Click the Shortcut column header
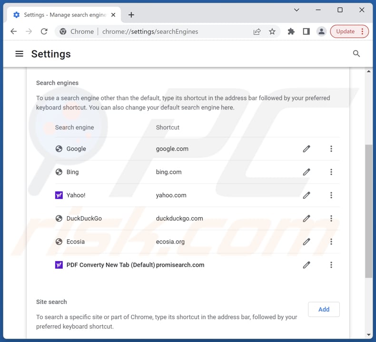Viewport: 376px width, 342px height. point(168,127)
